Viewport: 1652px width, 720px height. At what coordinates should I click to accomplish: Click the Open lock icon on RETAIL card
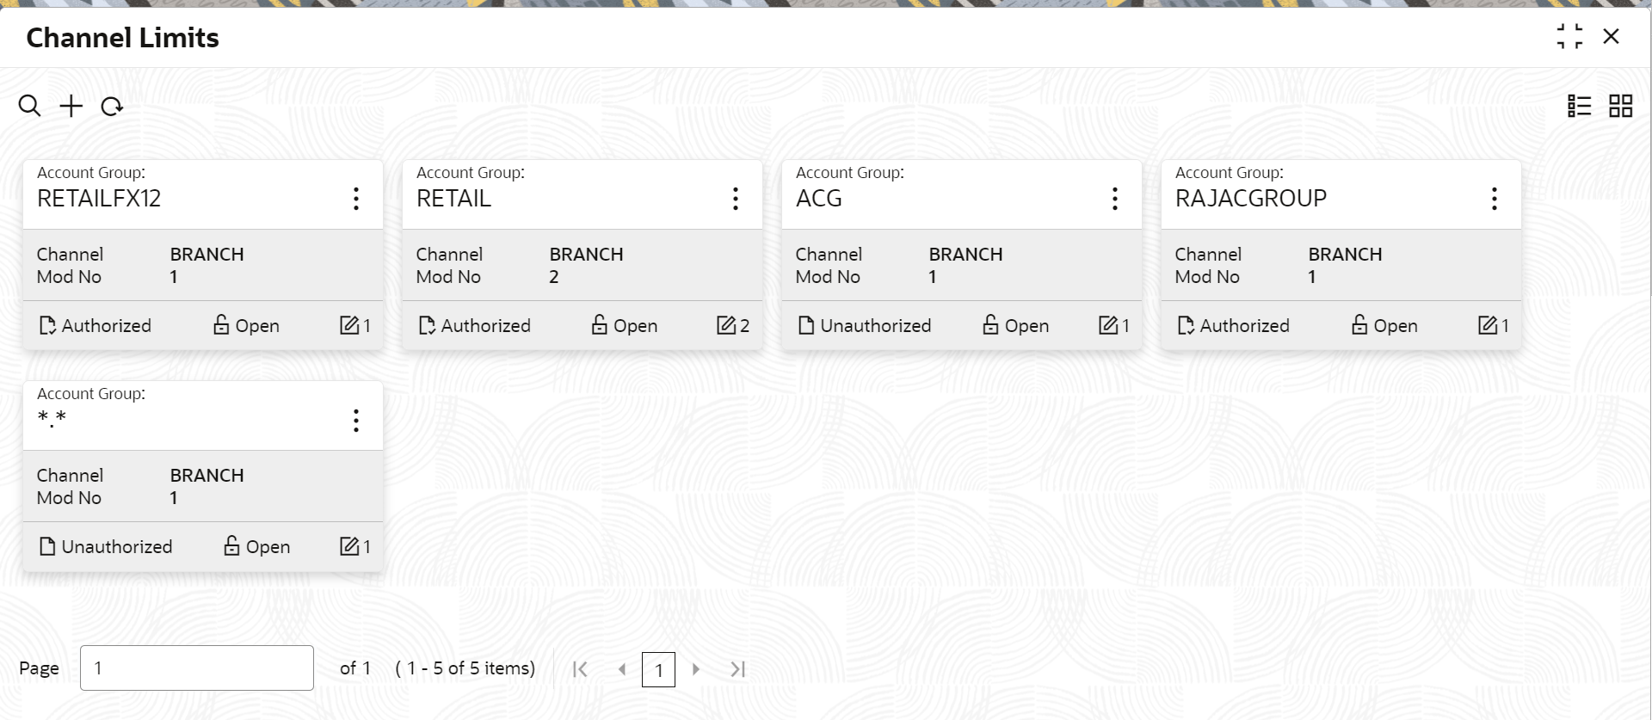(x=599, y=324)
